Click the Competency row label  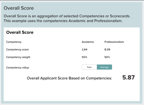click(14, 42)
